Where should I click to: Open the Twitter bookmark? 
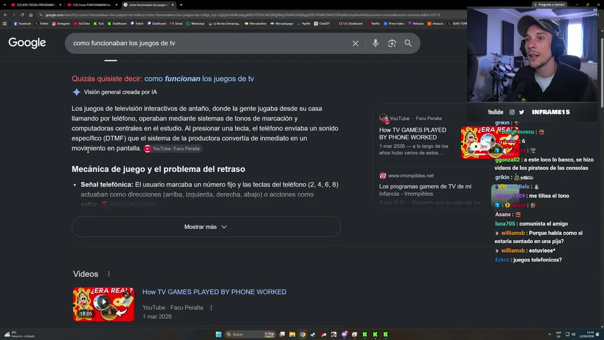coord(42,24)
